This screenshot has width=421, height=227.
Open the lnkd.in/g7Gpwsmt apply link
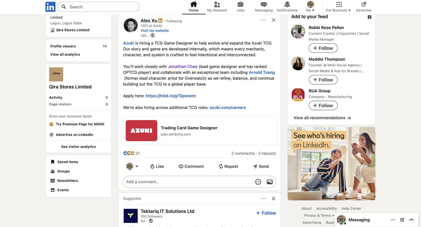[x=171, y=96]
